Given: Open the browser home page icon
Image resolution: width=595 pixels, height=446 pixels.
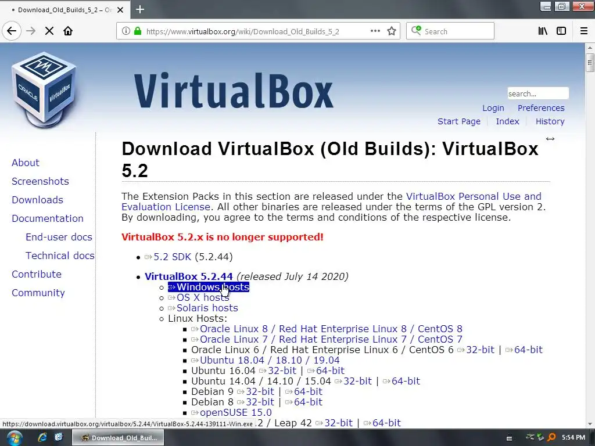Looking at the screenshot, I should pyautogui.click(x=68, y=31).
